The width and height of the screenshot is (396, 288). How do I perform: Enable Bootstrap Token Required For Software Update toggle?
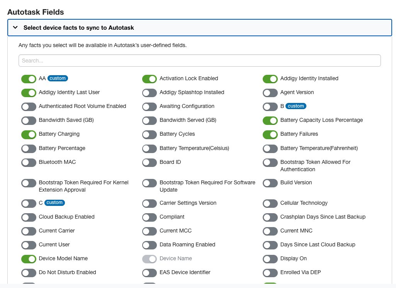point(150,183)
